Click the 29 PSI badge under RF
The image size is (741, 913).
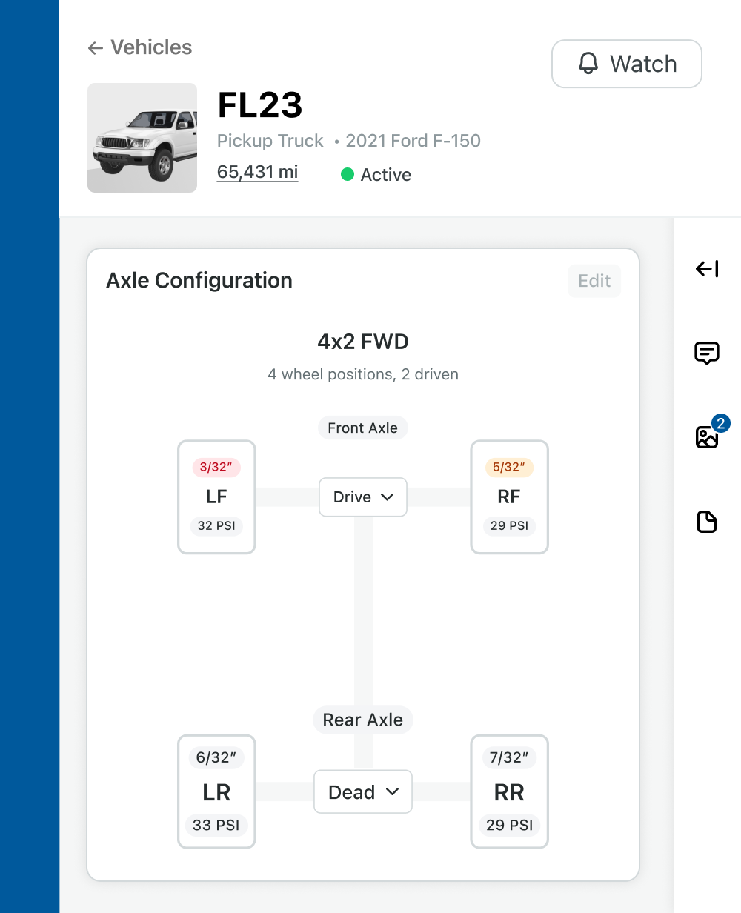click(x=509, y=526)
